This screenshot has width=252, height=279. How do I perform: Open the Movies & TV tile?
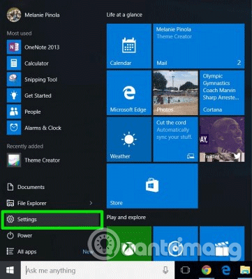point(222,243)
